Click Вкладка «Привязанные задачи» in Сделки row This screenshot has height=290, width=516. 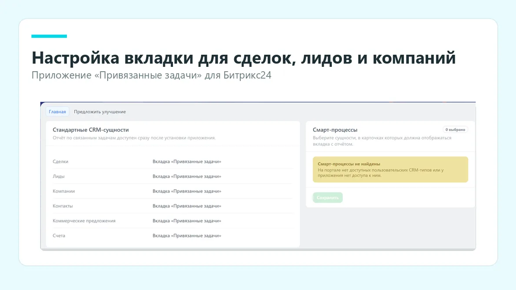(187, 161)
